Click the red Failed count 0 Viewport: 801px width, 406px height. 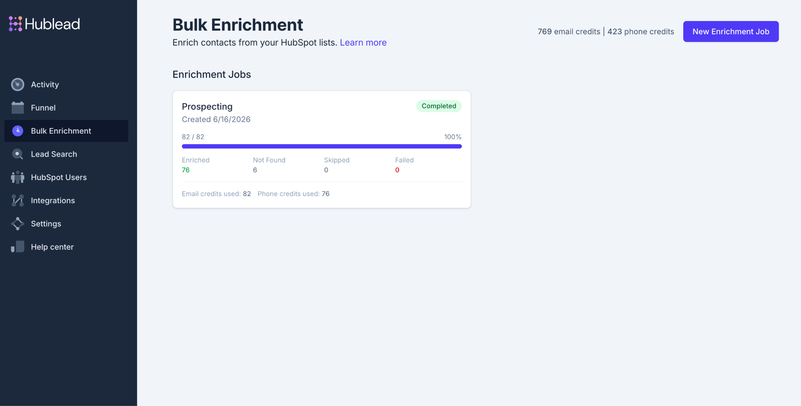pyautogui.click(x=397, y=170)
